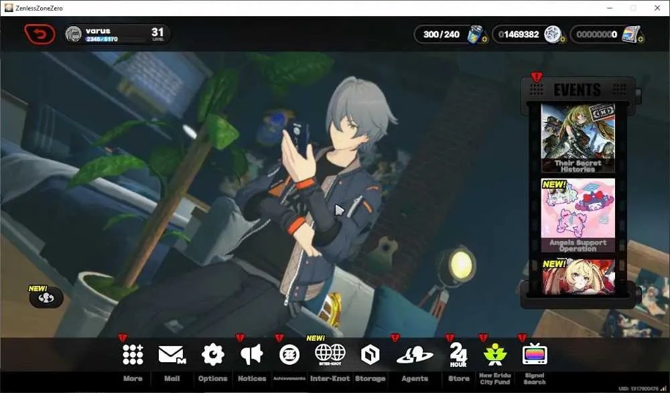This screenshot has height=393, width=670.
Task: Open Their Secret Histories event
Action: 578,138
